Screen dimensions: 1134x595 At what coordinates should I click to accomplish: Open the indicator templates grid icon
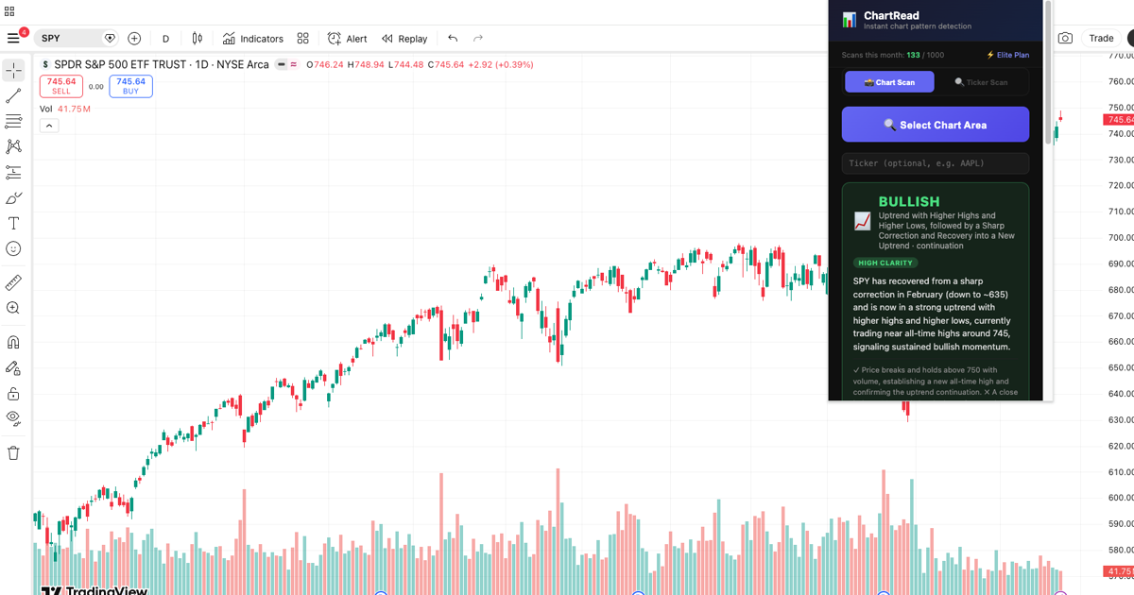(x=302, y=39)
